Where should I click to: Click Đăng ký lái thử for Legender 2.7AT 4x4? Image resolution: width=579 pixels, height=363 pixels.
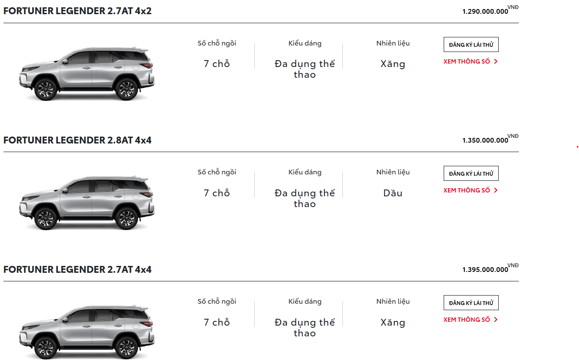[471, 303]
